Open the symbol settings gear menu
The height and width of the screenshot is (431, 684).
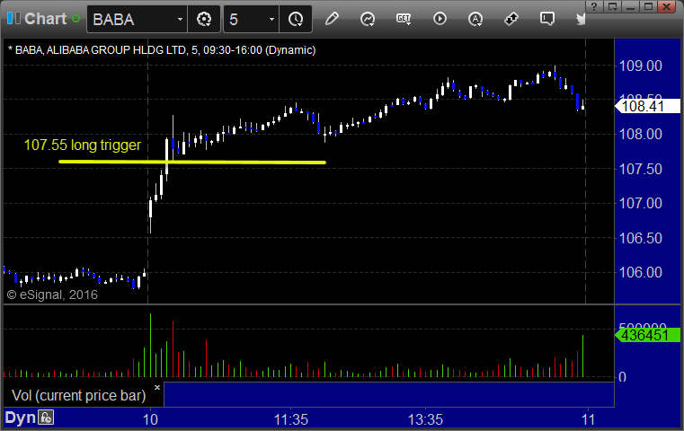coord(204,19)
